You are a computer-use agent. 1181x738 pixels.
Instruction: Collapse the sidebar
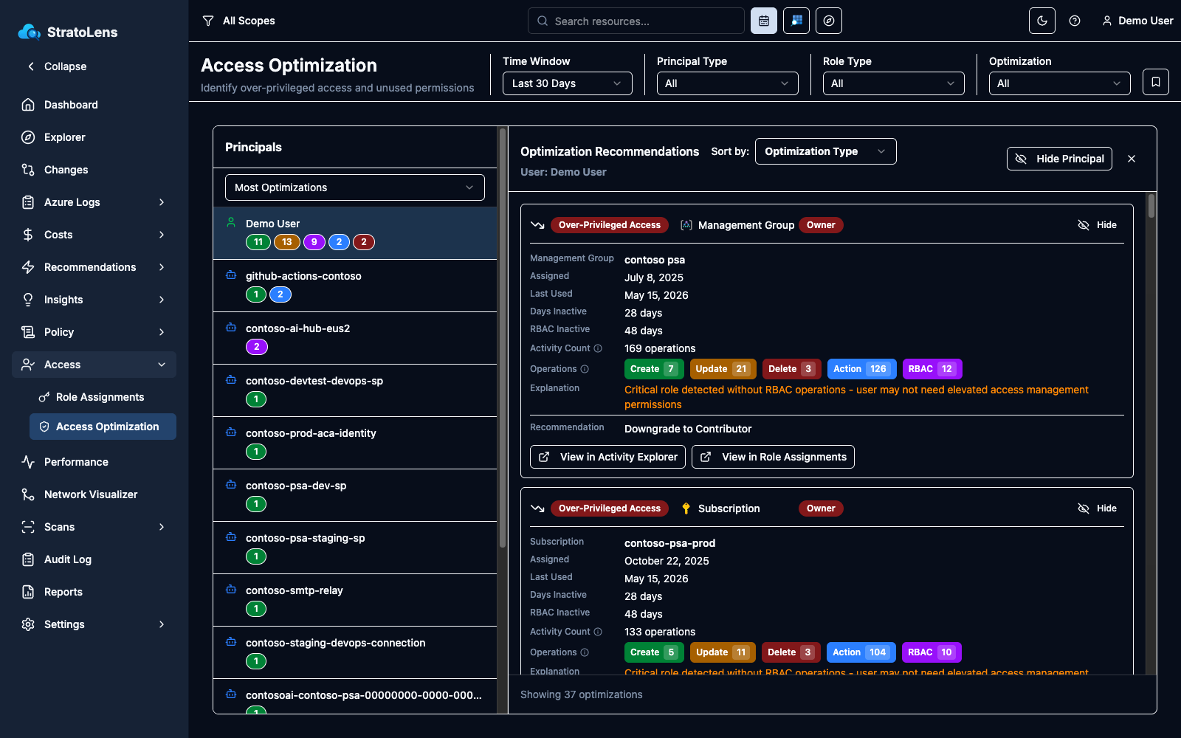click(x=58, y=66)
